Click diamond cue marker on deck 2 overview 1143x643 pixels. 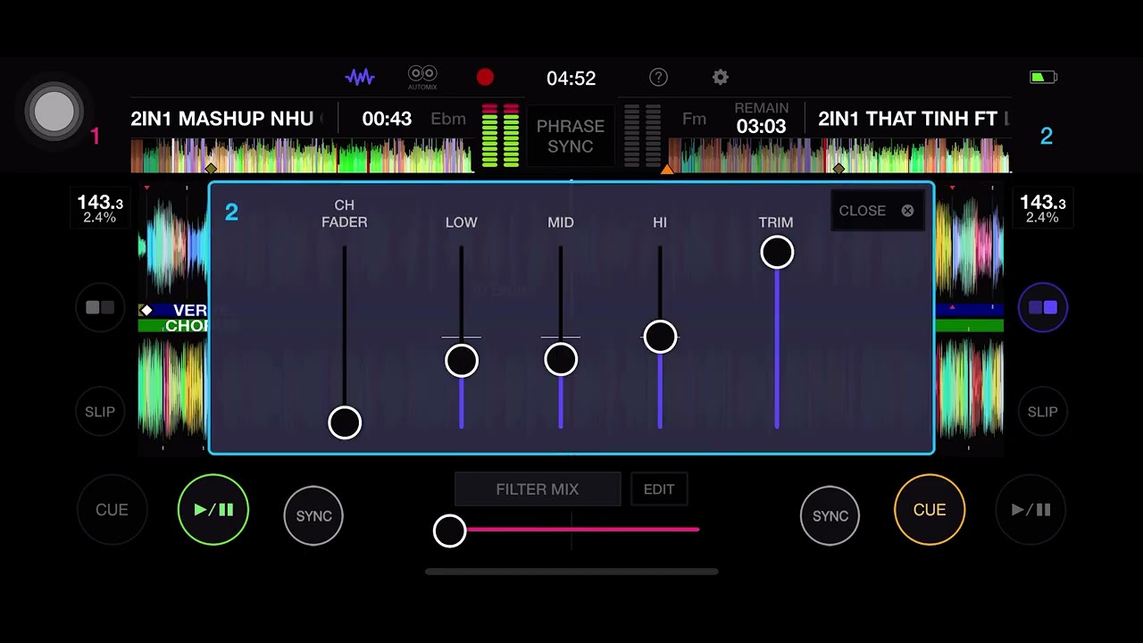pos(838,168)
